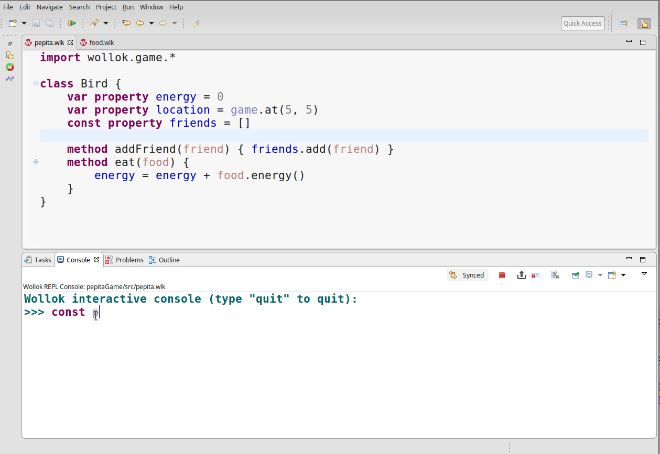Toggle Pin Console icon
This screenshot has width=660, height=454.
pyautogui.click(x=575, y=275)
